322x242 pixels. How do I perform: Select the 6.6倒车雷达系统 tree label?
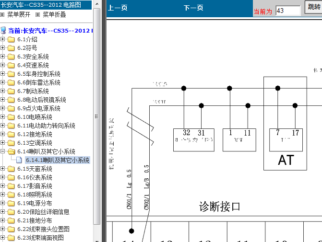38,82
